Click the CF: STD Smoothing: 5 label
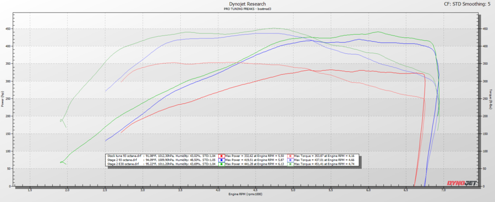 (469, 4)
